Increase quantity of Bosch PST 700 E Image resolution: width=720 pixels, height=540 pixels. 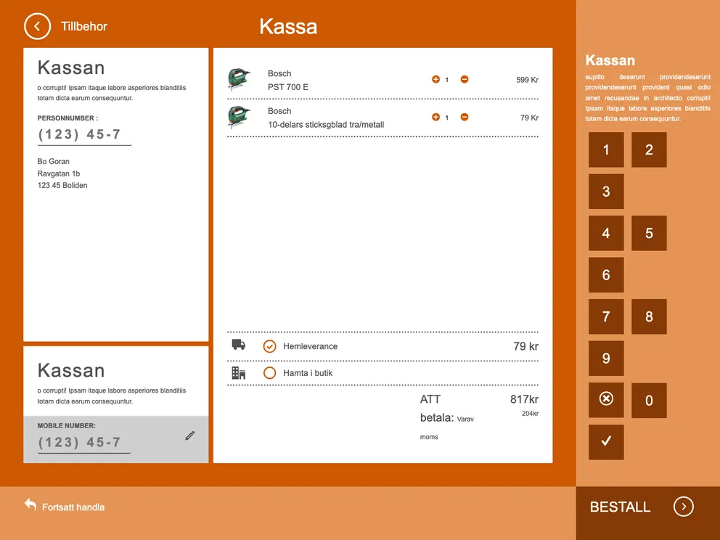click(x=435, y=79)
